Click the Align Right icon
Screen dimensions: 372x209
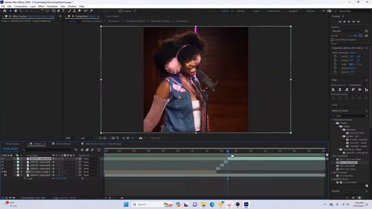346,89
